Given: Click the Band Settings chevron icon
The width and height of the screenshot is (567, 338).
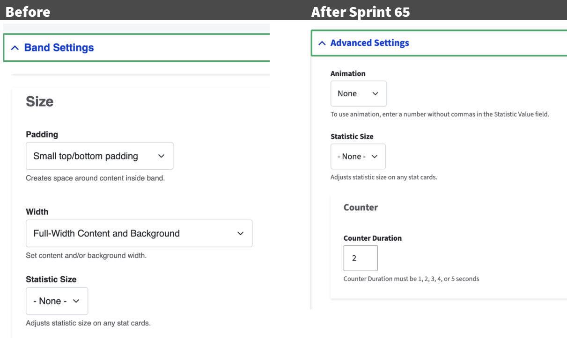Looking at the screenshot, I should click(x=15, y=47).
